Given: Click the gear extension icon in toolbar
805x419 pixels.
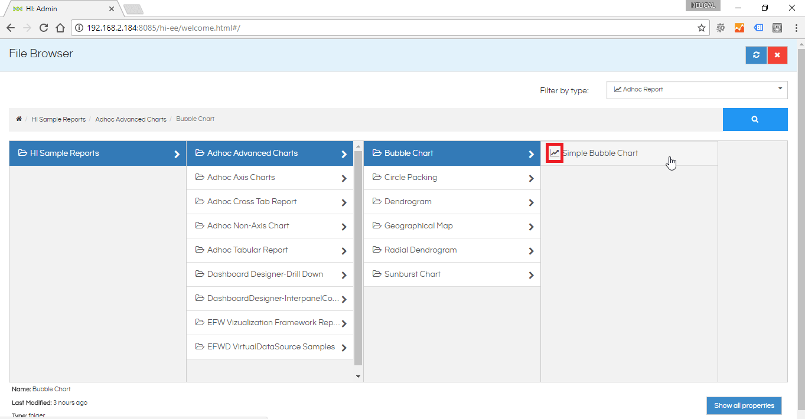Looking at the screenshot, I should click(721, 28).
